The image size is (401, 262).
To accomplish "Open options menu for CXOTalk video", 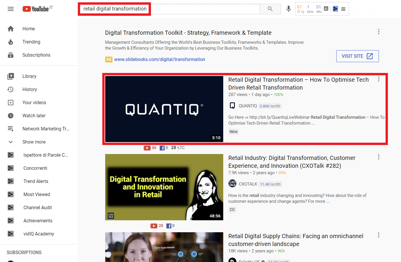I will click(379, 157).
